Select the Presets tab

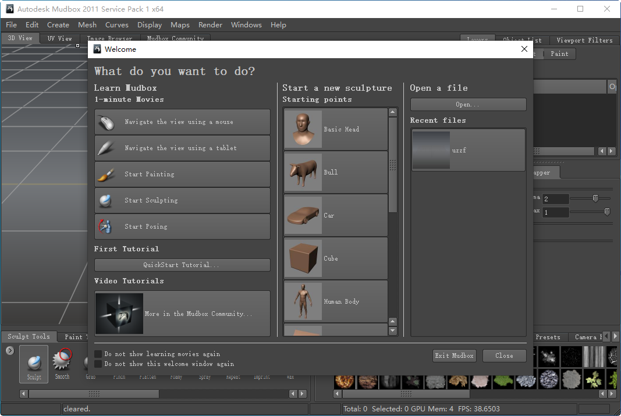pyautogui.click(x=548, y=337)
